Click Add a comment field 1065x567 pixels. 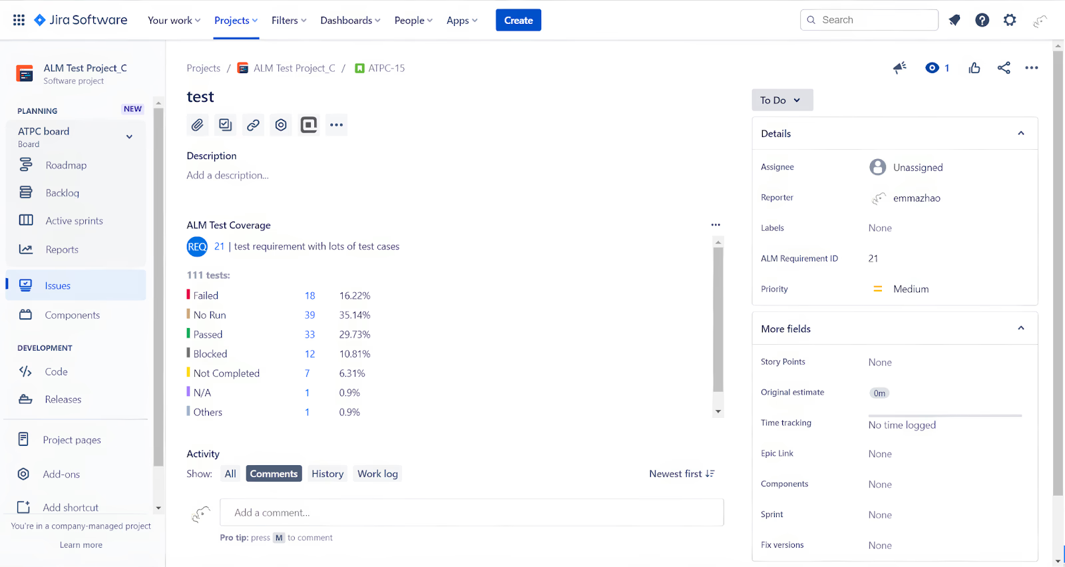click(x=472, y=512)
